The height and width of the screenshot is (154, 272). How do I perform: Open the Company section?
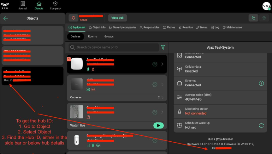pos(55,6)
